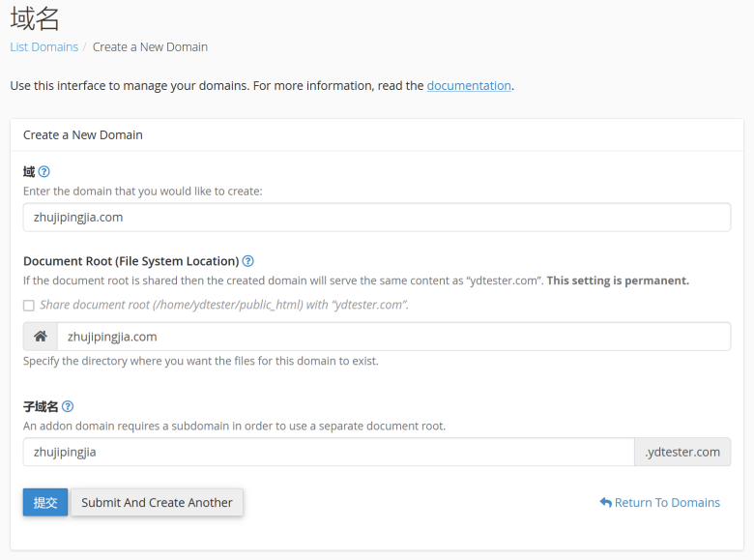The height and width of the screenshot is (560, 754).
Task: Click the home icon in directory field
Action: click(41, 337)
